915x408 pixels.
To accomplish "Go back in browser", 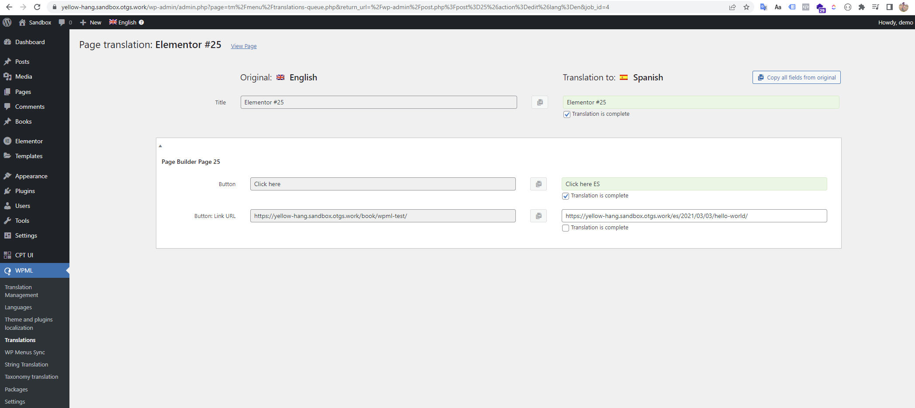I will tap(9, 7).
